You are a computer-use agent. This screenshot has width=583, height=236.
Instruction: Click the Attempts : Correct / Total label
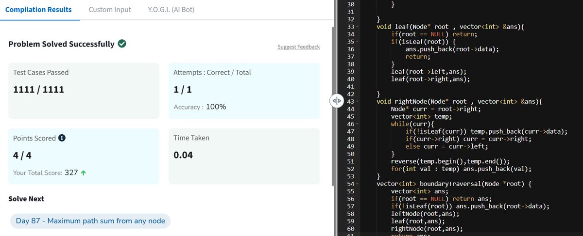tap(212, 72)
